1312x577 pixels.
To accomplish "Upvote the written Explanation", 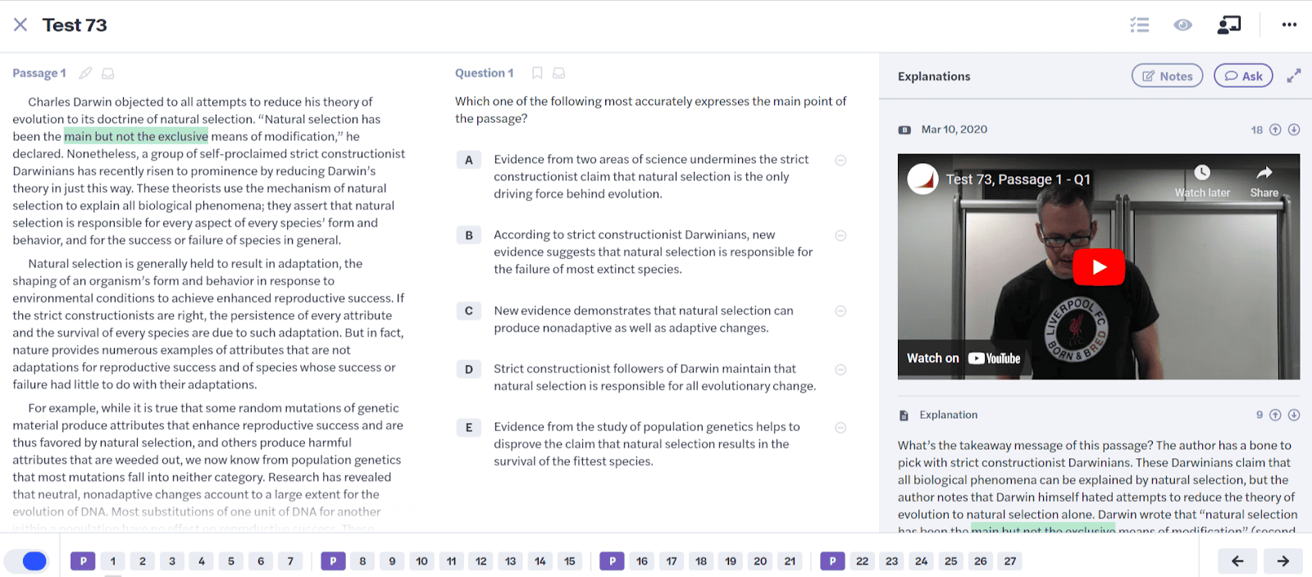I will coord(1275,415).
